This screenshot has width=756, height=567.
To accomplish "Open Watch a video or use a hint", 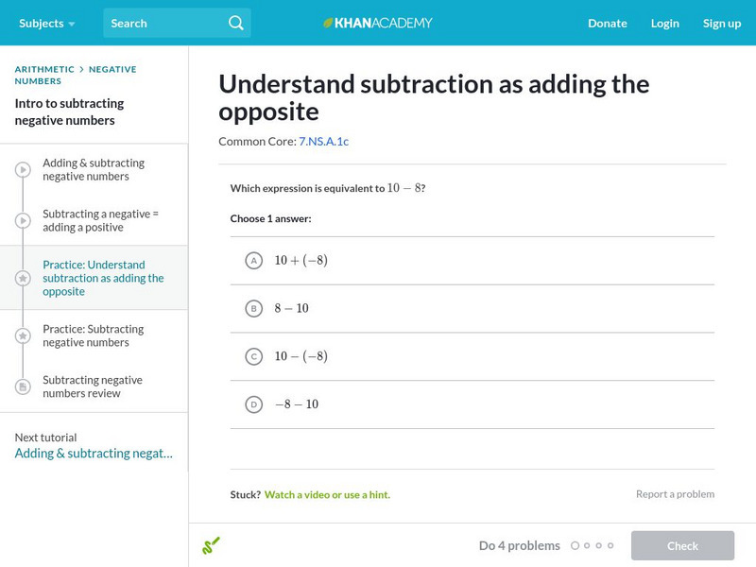I will (327, 494).
